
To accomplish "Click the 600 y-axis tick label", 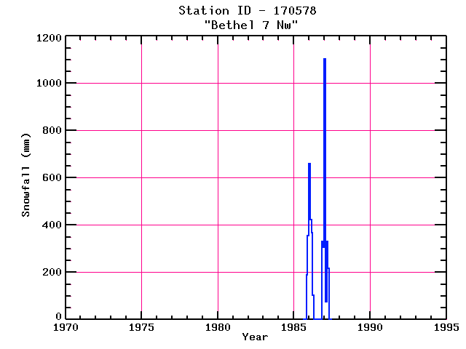I will click(52, 177).
